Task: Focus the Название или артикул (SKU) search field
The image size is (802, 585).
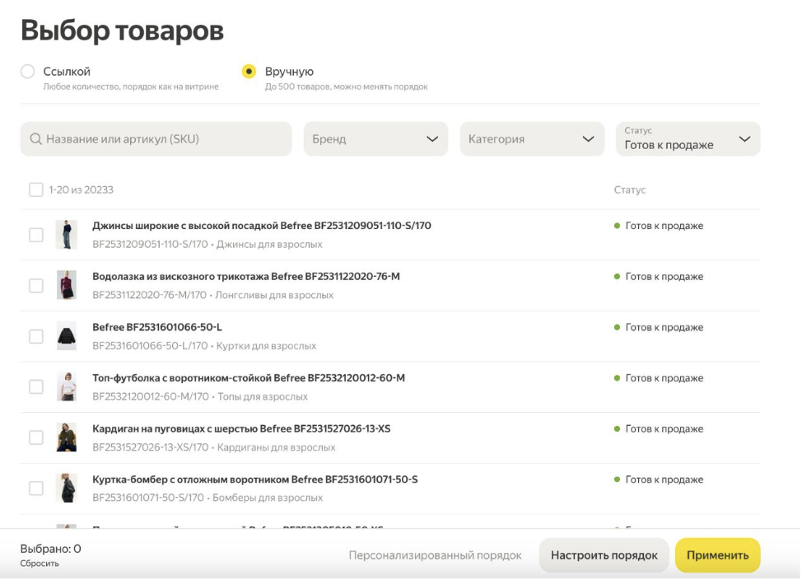Action: [x=156, y=138]
